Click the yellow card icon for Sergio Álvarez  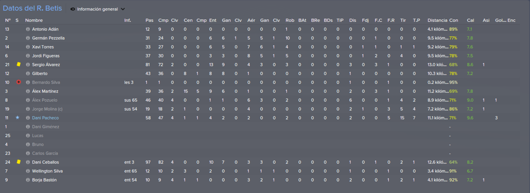(x=19, y=64)
